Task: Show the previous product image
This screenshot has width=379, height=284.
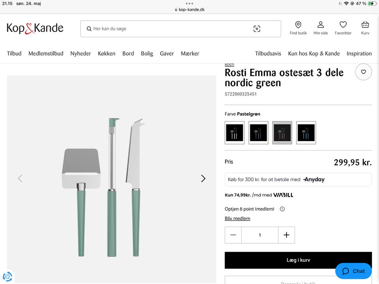Action: (x=20, y=178)
